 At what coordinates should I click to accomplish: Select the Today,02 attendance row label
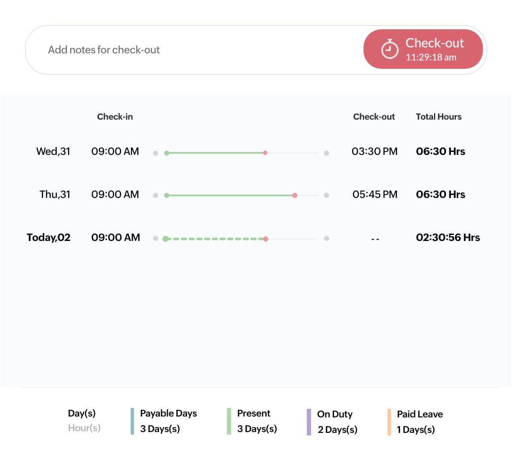click(x=49, y=238)
